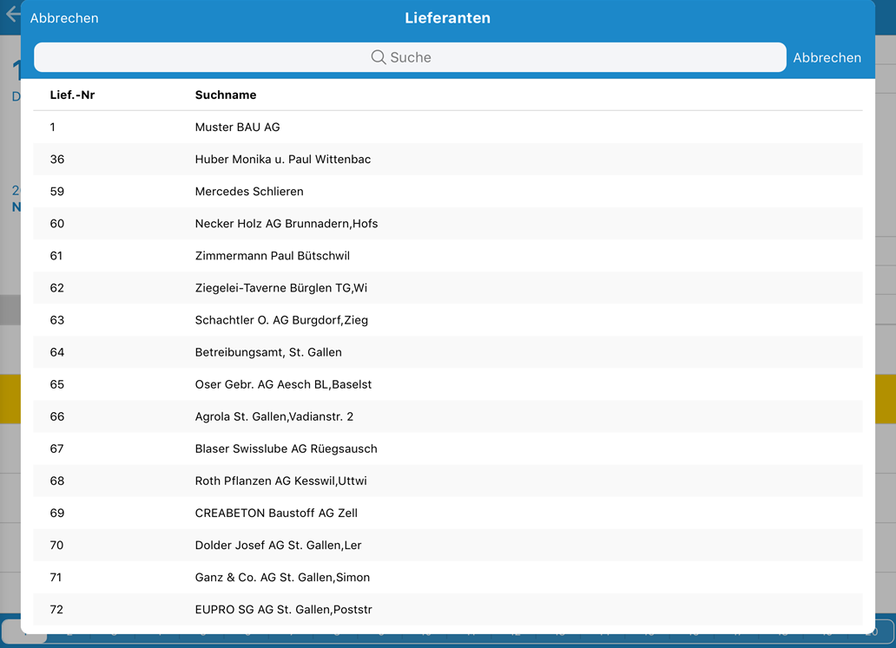The image size is (896, 648).
Task: Click supplier number 67
Action: tap(56, 448)
